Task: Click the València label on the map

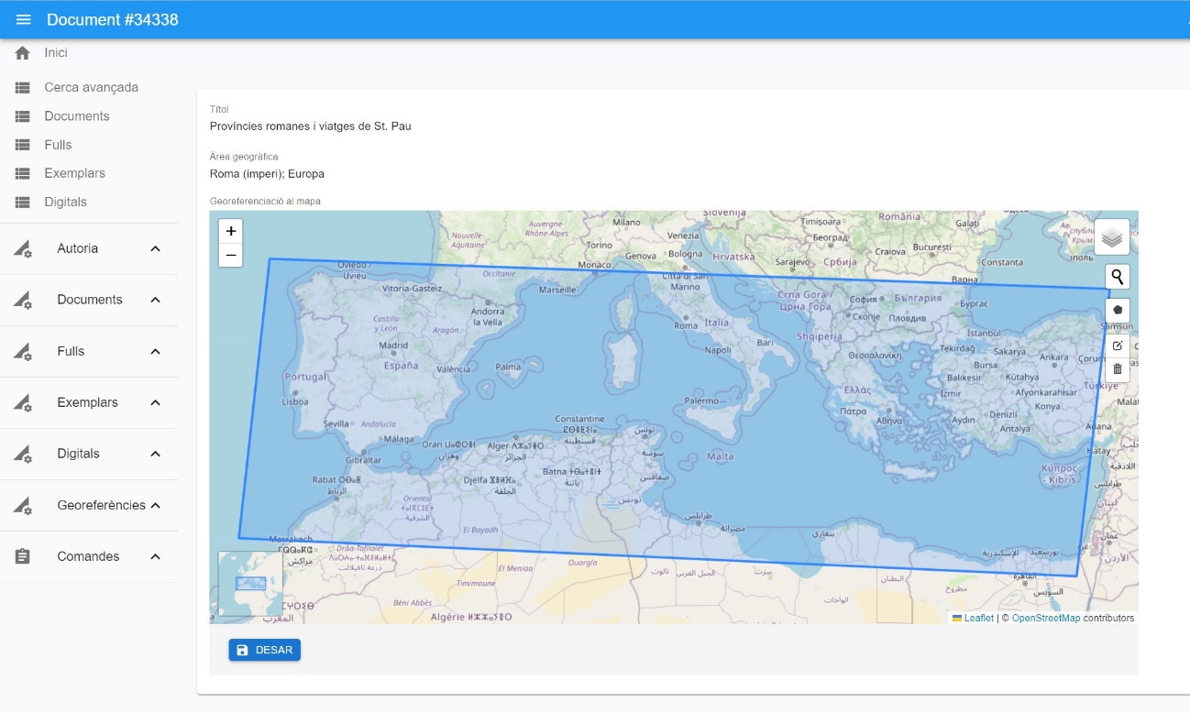Action: click(x=453, y=369)
